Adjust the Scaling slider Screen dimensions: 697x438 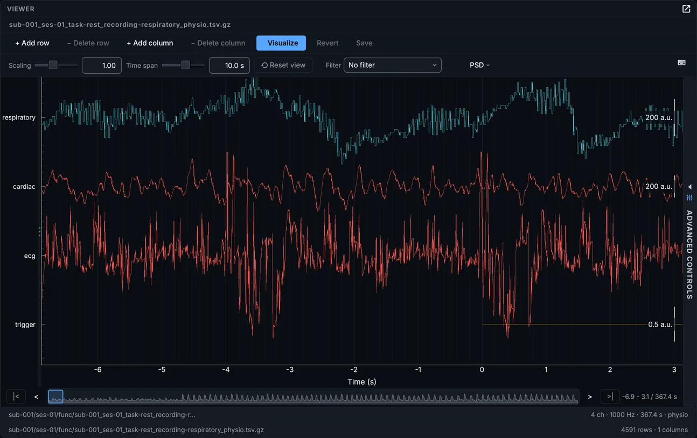(56, 65)
